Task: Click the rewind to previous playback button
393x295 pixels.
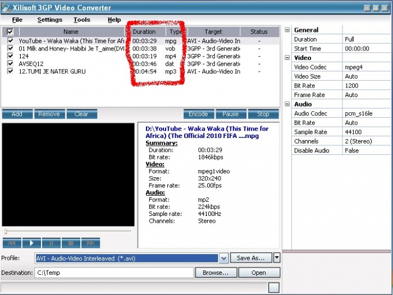Action: point(12,243)
